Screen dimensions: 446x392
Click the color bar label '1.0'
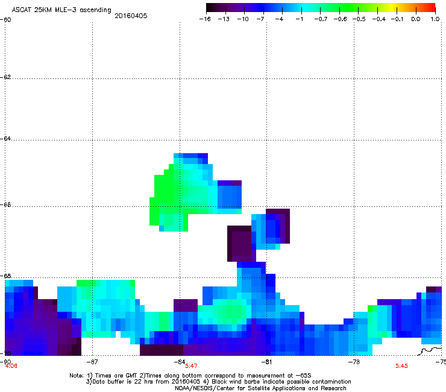[435, 19]
